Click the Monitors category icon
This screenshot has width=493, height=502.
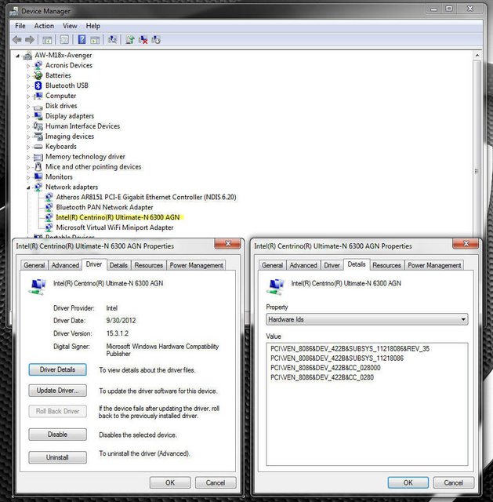pos(38,176)
